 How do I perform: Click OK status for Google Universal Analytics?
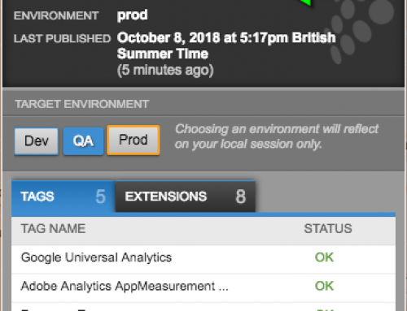[x=324, y=257]
